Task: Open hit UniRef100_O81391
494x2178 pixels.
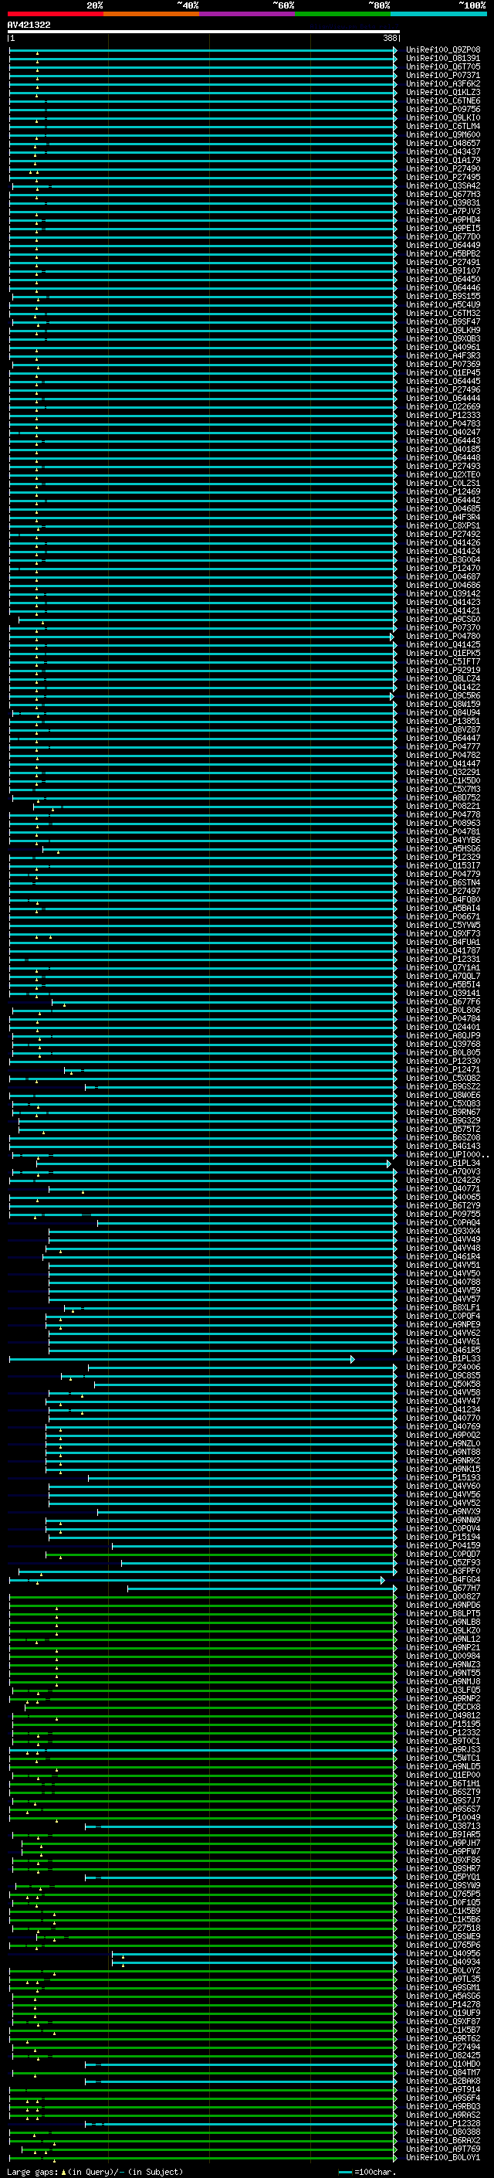Action: coord(442,59)
